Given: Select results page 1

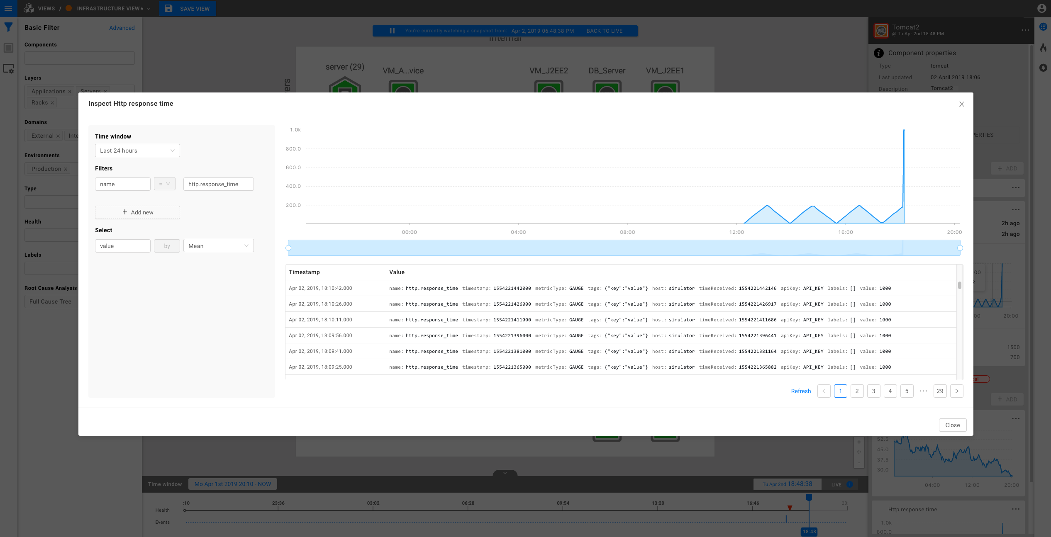Looking at the screenshot, I should pos(840,391).
